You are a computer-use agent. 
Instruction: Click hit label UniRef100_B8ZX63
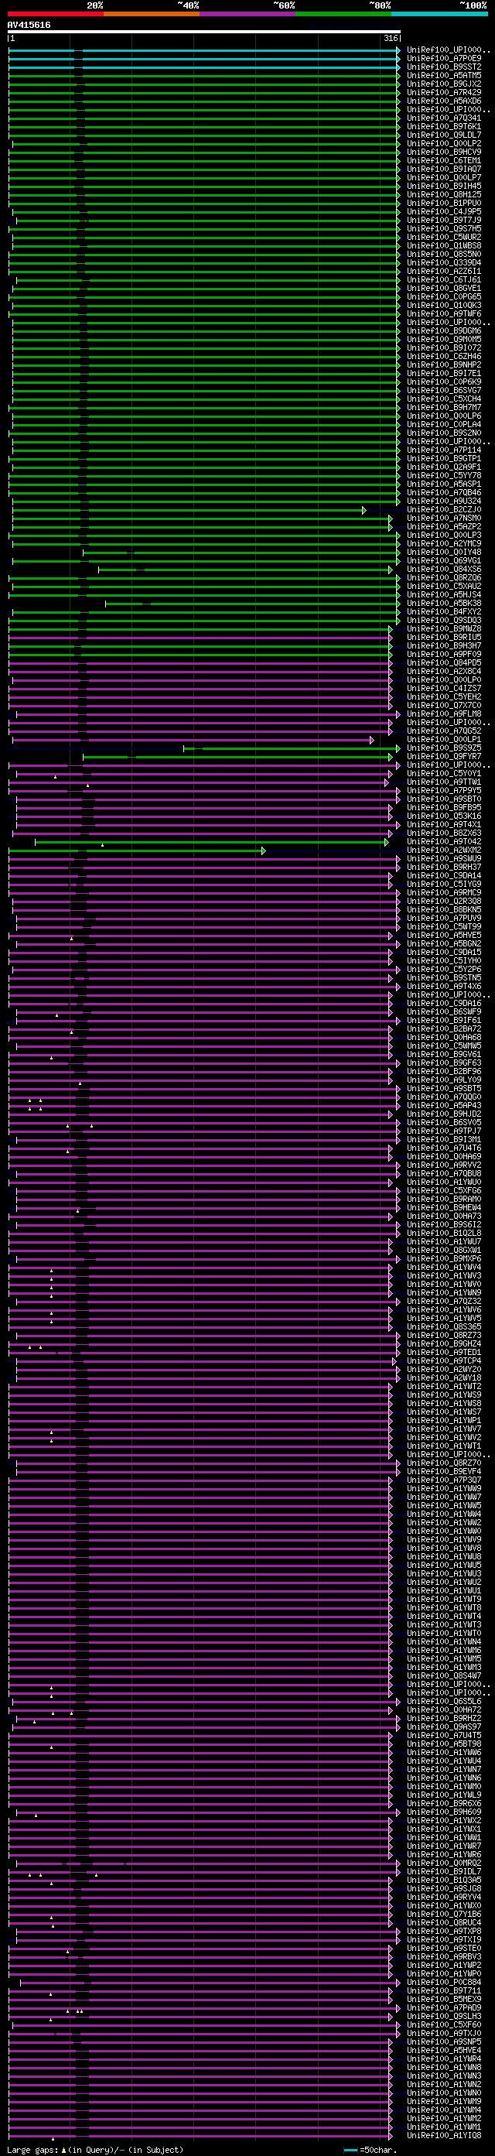point(444,833)
